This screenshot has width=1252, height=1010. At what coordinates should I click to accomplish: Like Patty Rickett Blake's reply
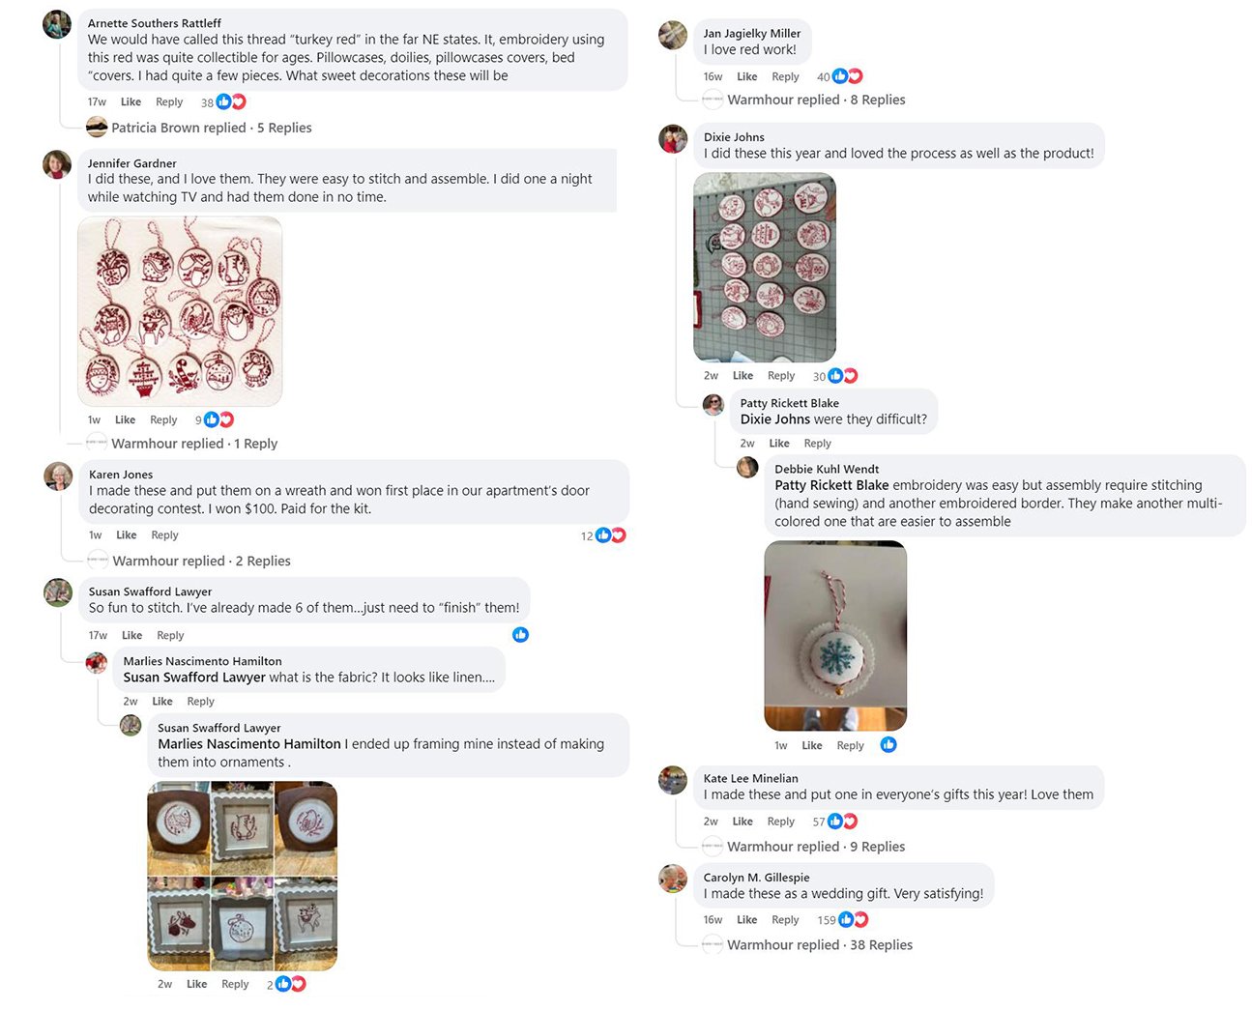point(779,443)
